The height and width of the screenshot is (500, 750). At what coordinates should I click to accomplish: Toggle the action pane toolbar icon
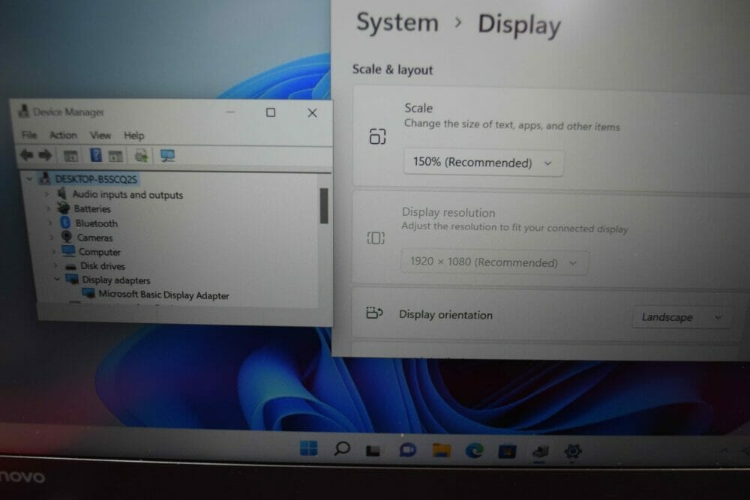(115, 156)
